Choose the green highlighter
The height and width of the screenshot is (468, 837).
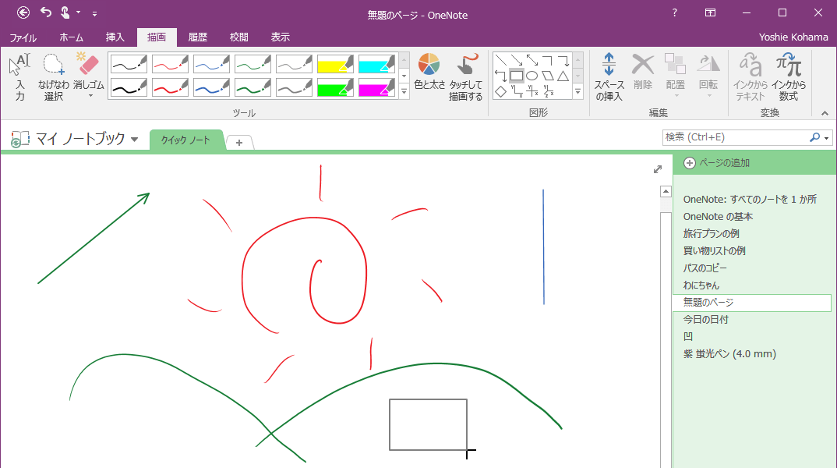335,87
